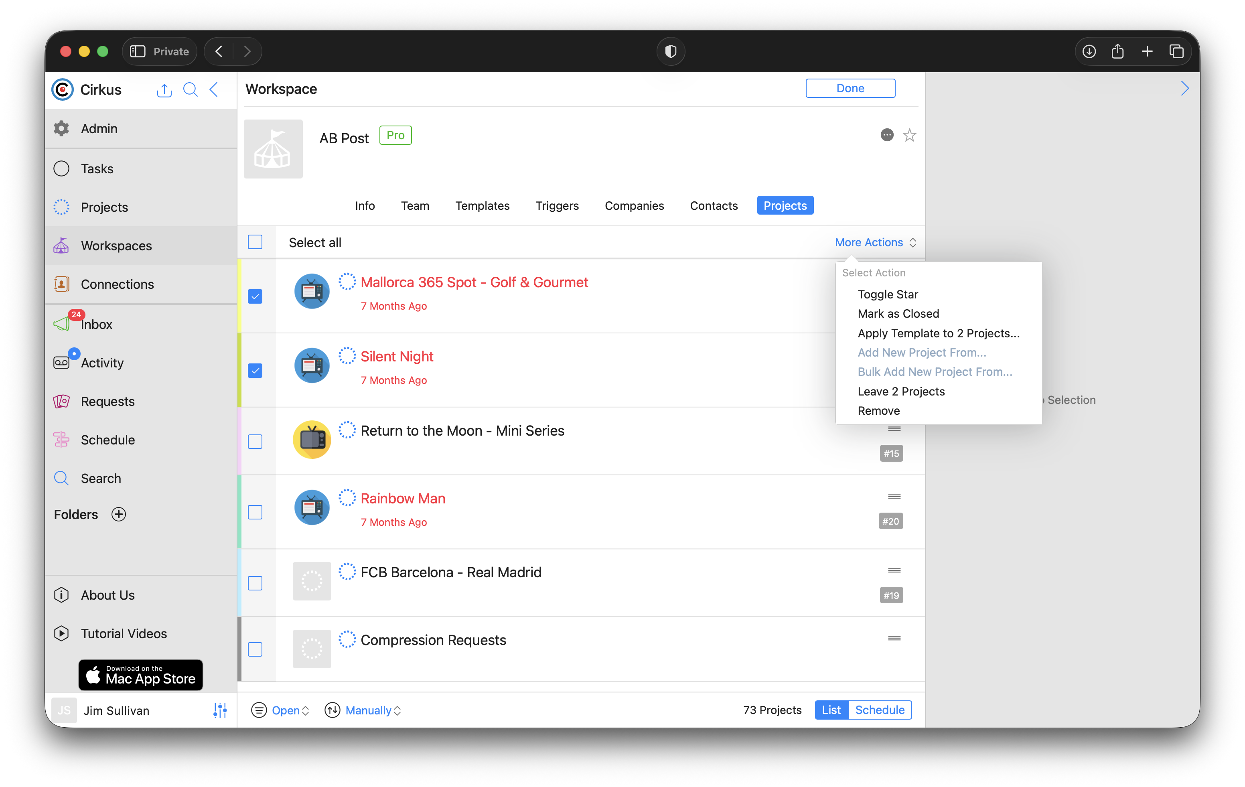Click the Cirkus search magnifier icon
The height and width of the screenshot is (787, 1245).
190,90
